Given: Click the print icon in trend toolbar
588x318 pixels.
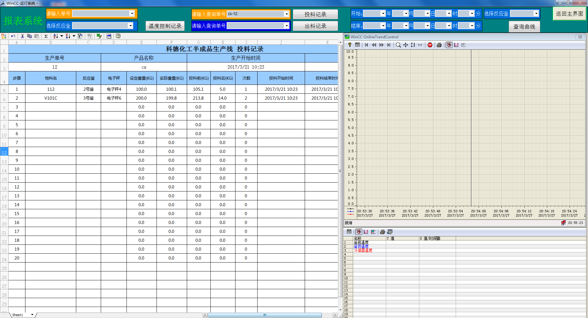Looking at the screenshot, I should click(x=439, y=45).
